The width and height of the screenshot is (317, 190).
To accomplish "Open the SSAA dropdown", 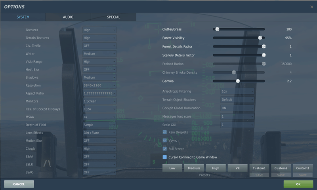I will (99, 156).
